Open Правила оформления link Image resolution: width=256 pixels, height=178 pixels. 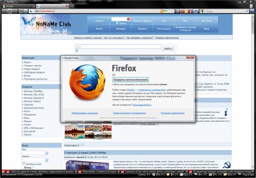point(167,37)
